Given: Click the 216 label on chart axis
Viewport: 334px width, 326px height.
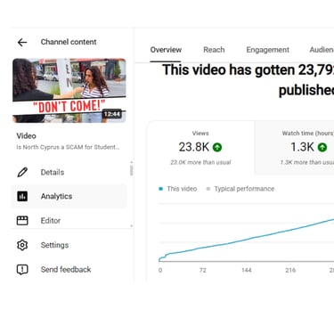Looking at the screenshot, I should click(x=290, y=270).
